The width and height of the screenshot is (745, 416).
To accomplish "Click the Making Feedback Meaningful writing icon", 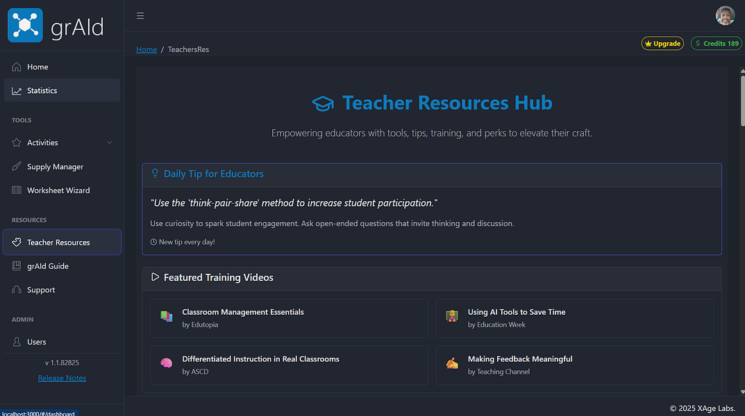I will (x=452, y=363).
